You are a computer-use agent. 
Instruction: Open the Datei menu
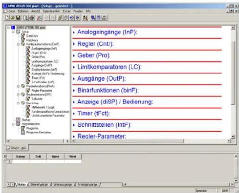tap(12, 11)
